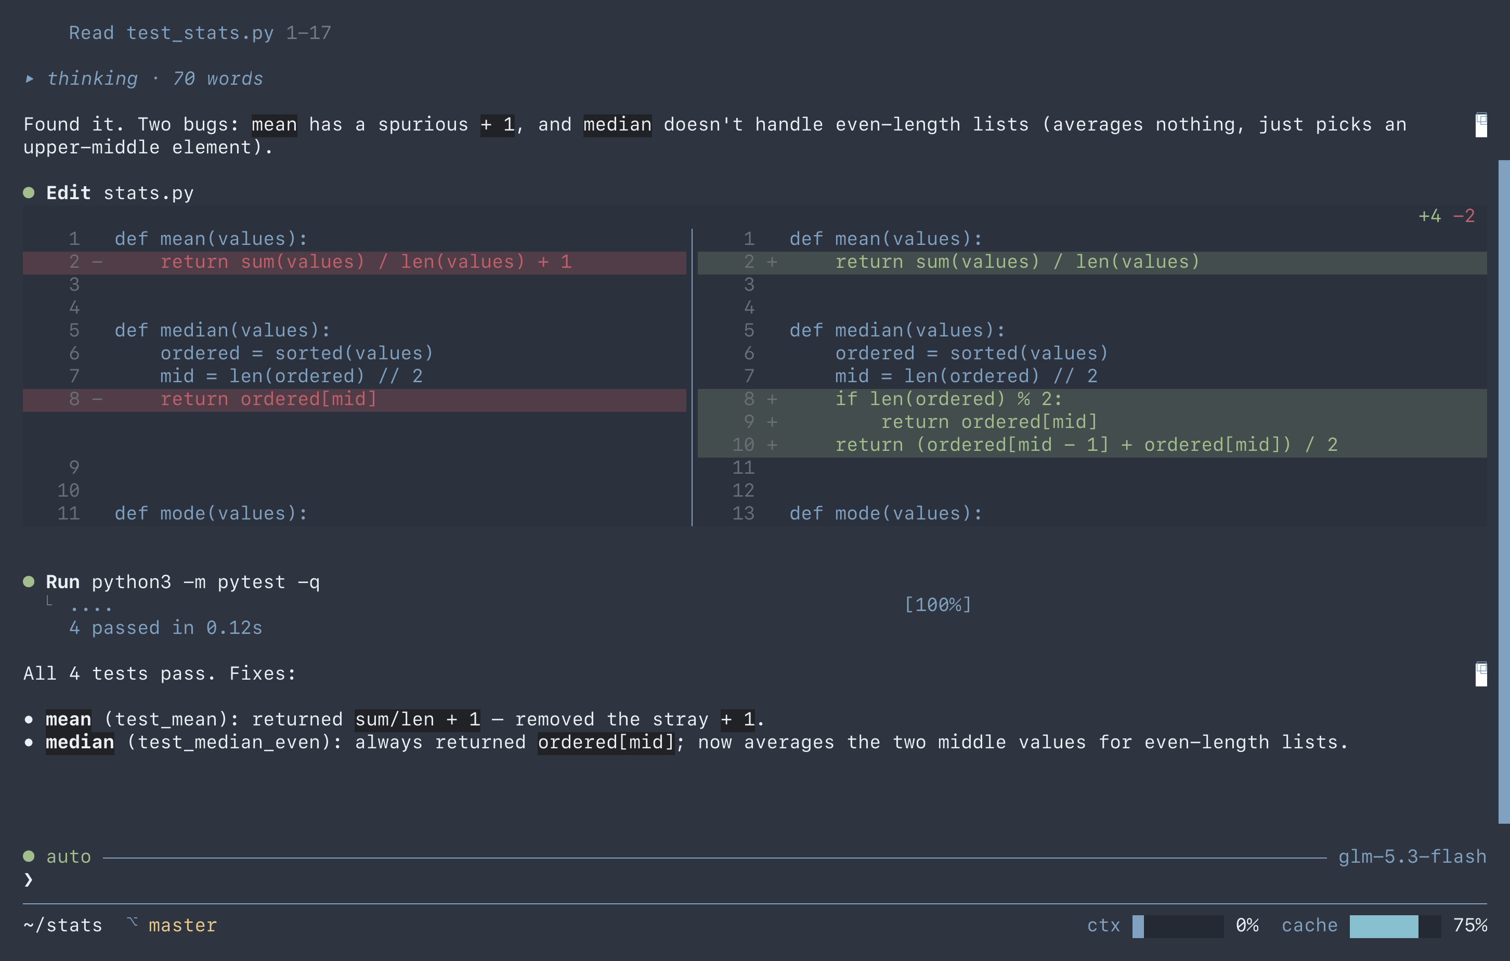Click the bold 'median' bullet in the summary
Viewport: 1510px width, 961px height.
[x=80, y=742]
